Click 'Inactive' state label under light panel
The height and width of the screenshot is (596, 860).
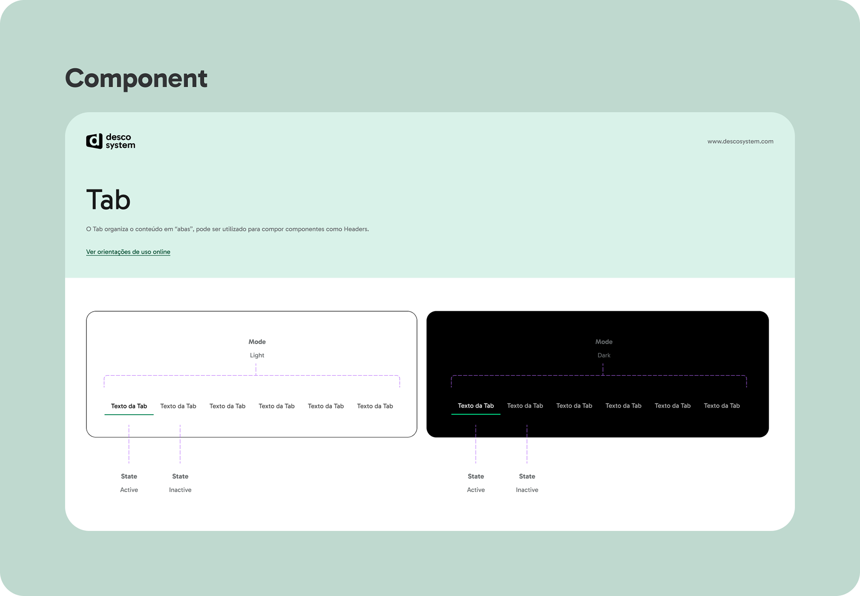[x=180, y=490]
